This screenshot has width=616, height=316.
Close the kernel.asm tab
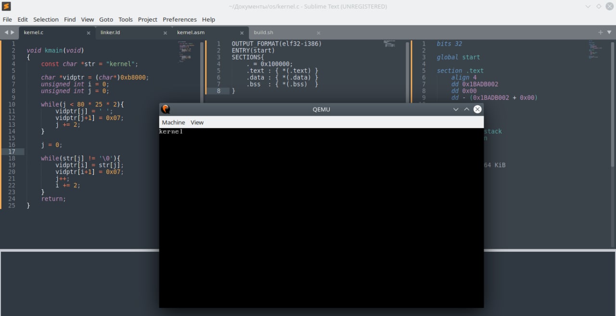click(x=242, y=33)
